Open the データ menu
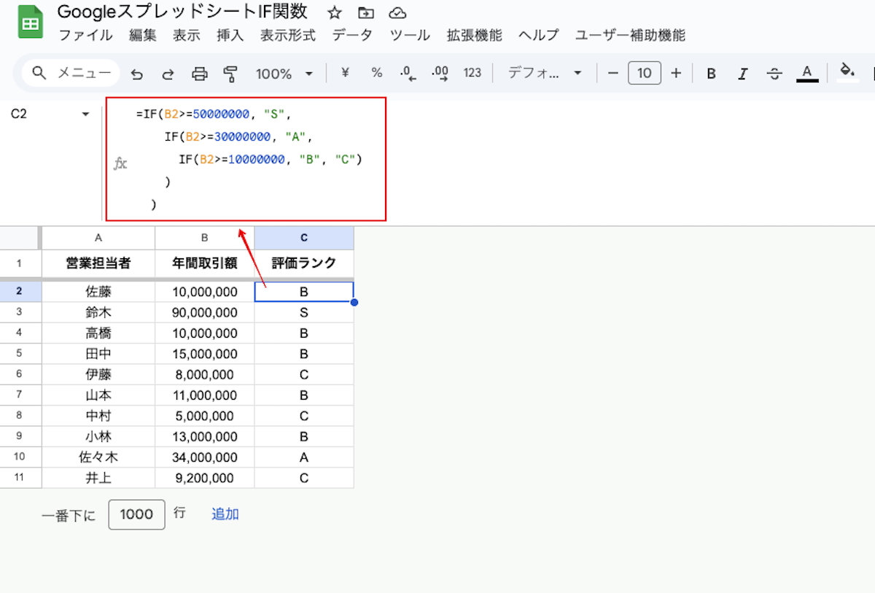The width and height of the screenshot is (875, 593). pyautogui.click(x=352, y=35)
